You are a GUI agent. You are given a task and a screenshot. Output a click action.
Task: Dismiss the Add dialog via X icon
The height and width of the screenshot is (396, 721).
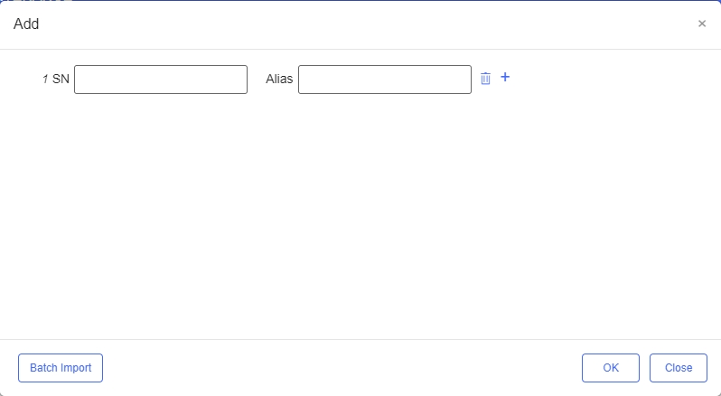tap(702, 24)
